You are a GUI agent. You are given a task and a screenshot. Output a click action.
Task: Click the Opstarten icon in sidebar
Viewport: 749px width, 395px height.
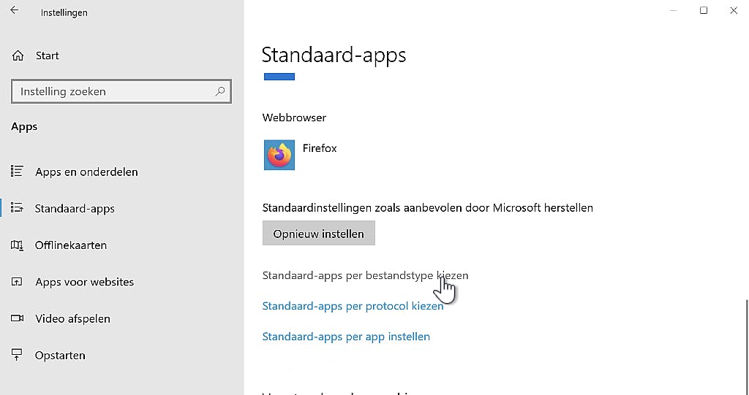pos(17,356)
